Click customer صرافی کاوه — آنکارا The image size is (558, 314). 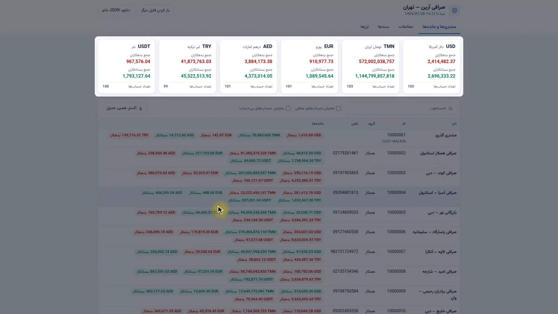click(441, 252)
